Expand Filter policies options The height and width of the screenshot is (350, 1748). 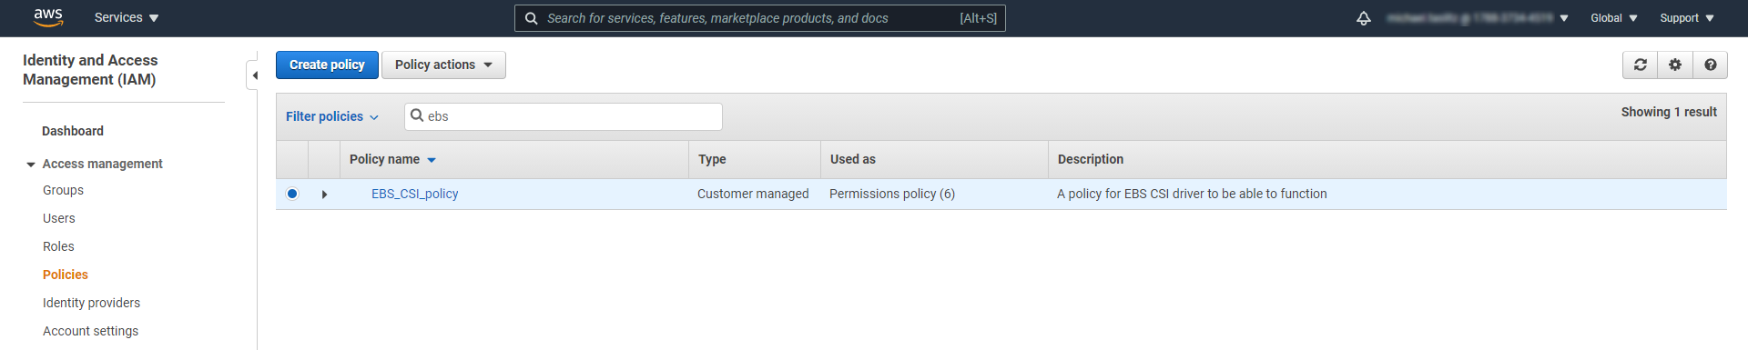332,116
